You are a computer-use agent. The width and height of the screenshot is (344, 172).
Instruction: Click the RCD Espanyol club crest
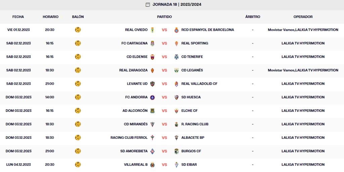(176, 30)
